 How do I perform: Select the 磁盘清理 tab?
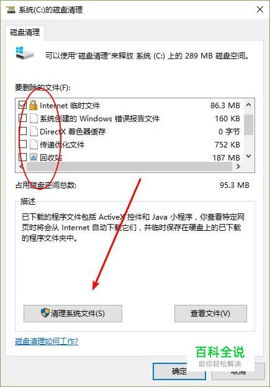pyautogui.click(x=25, y=32)
